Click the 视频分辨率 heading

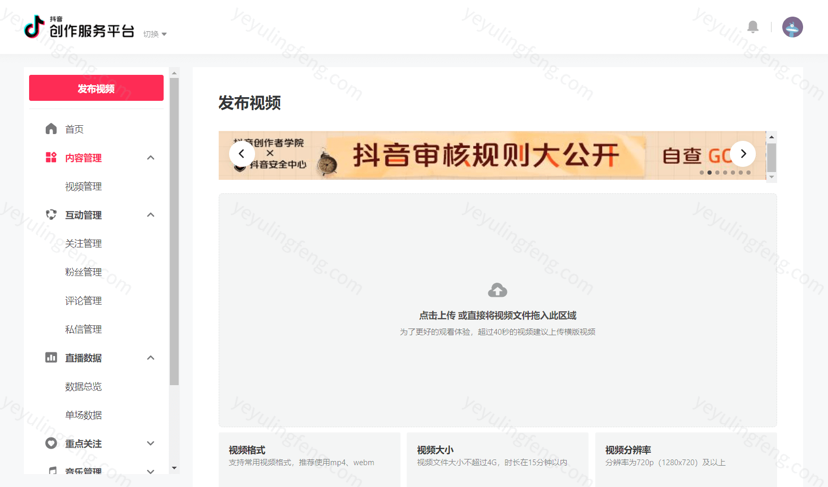628,450
